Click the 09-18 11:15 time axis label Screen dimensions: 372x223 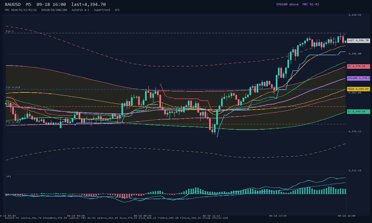point(211,216)
